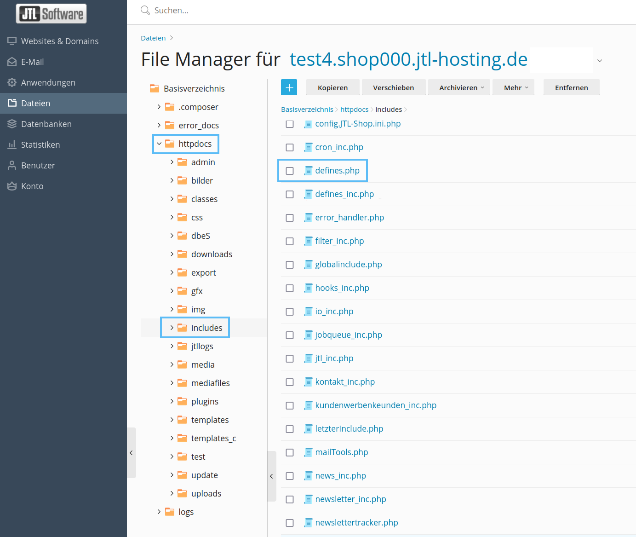Click the file icon of config.JTL-Shop.ini.php

(x=308, y=124)
